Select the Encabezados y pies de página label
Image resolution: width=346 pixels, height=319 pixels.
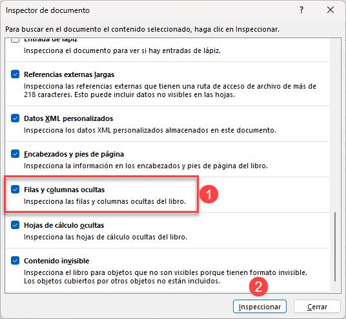point(74,154)
